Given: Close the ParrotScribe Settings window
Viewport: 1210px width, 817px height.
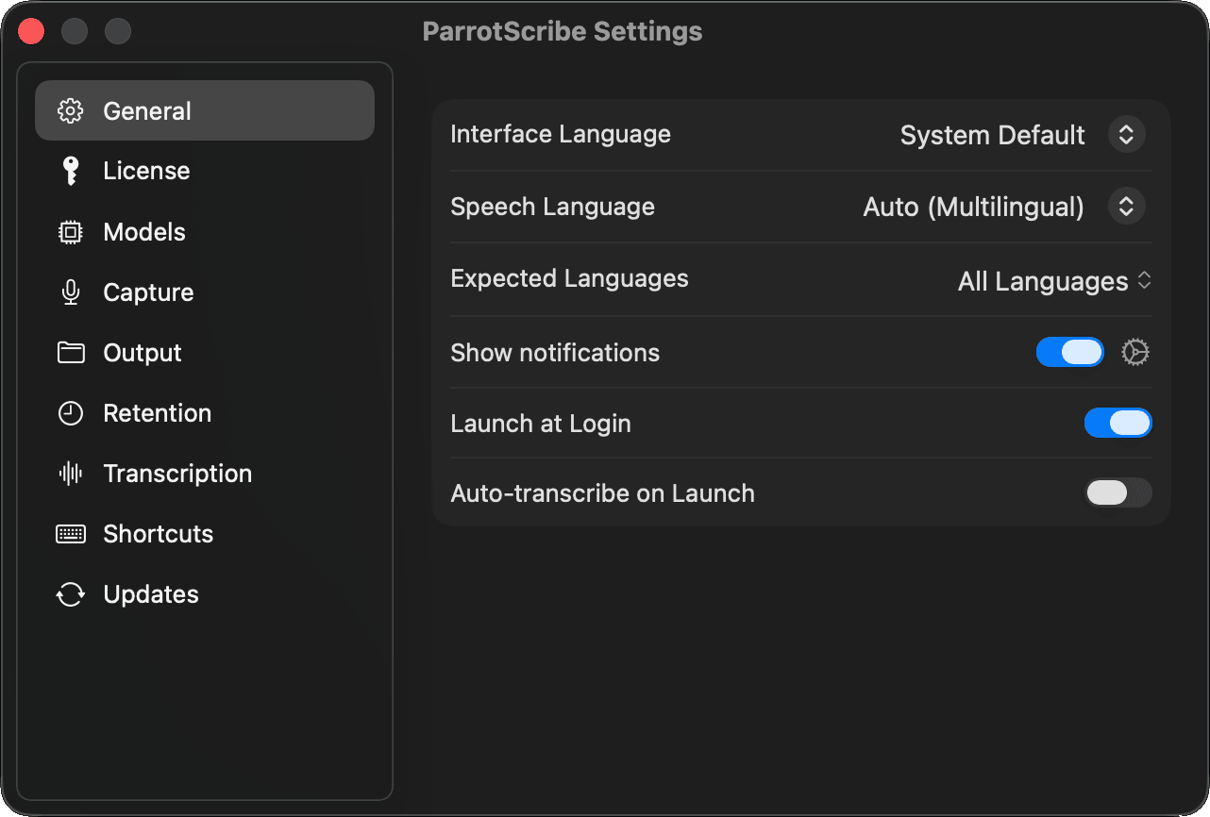Looking at the screenshot, I should (31, 31).
